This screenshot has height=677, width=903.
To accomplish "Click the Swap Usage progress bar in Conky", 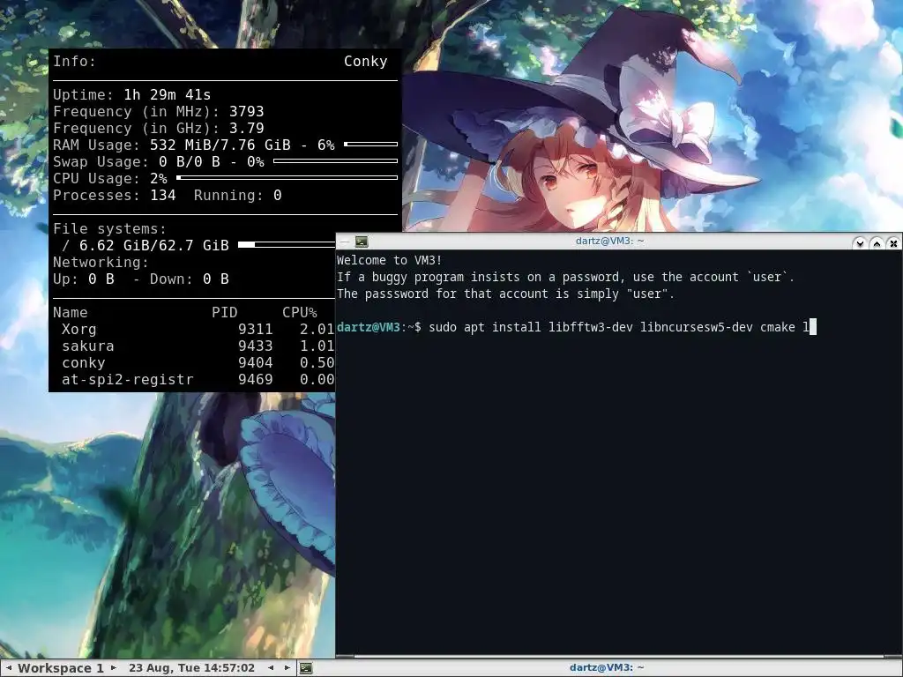I will coord(336,161).
